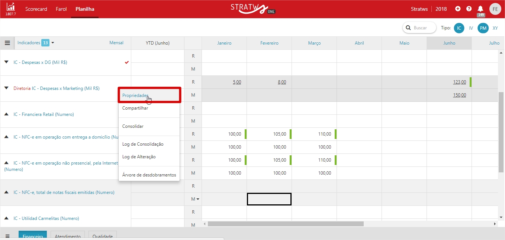Screen dimensions: 505x240
Task: Select Árvore de desdobramentos in the context menu
Action: 149,175
